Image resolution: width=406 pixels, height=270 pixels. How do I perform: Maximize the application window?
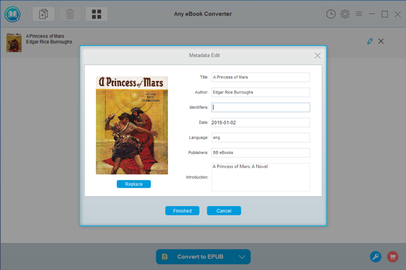tap(385, 14)
